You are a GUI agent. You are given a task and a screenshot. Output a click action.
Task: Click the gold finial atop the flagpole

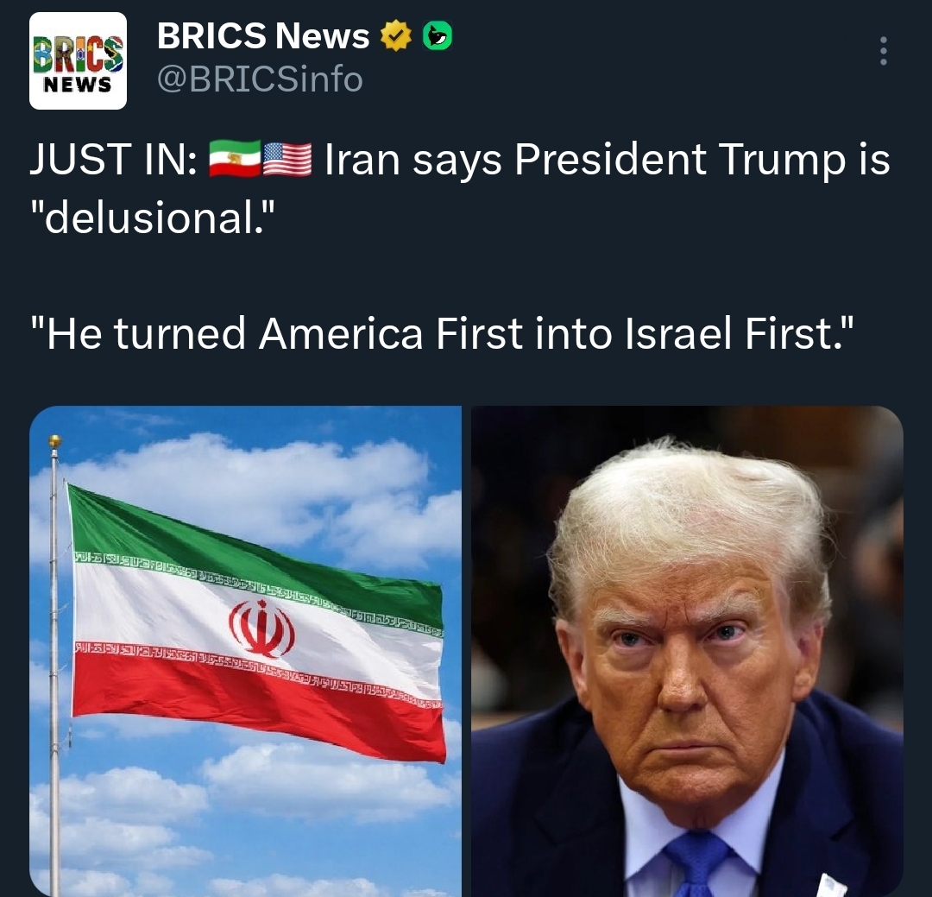point(54,441)
